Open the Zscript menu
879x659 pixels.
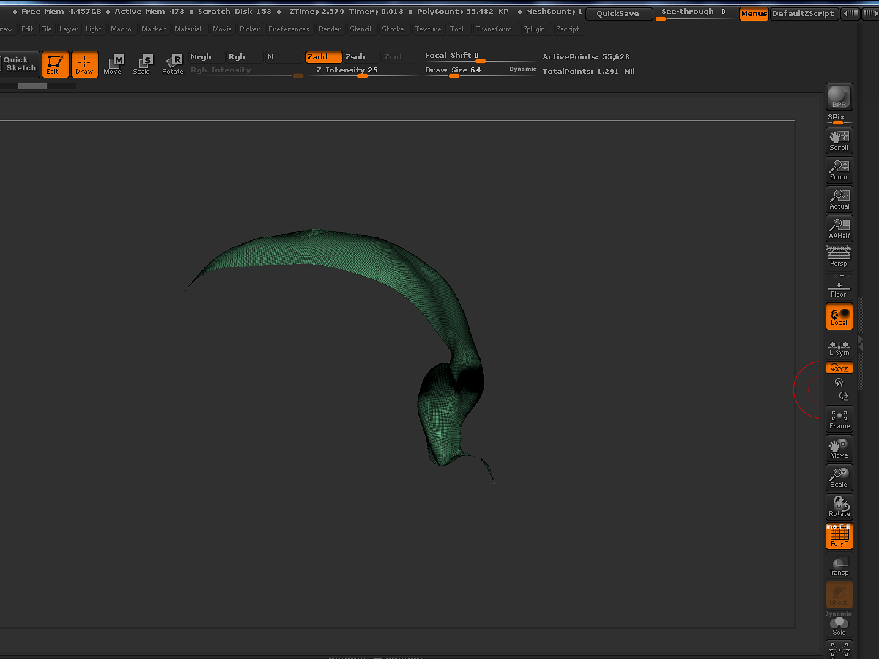click(568, 29)
